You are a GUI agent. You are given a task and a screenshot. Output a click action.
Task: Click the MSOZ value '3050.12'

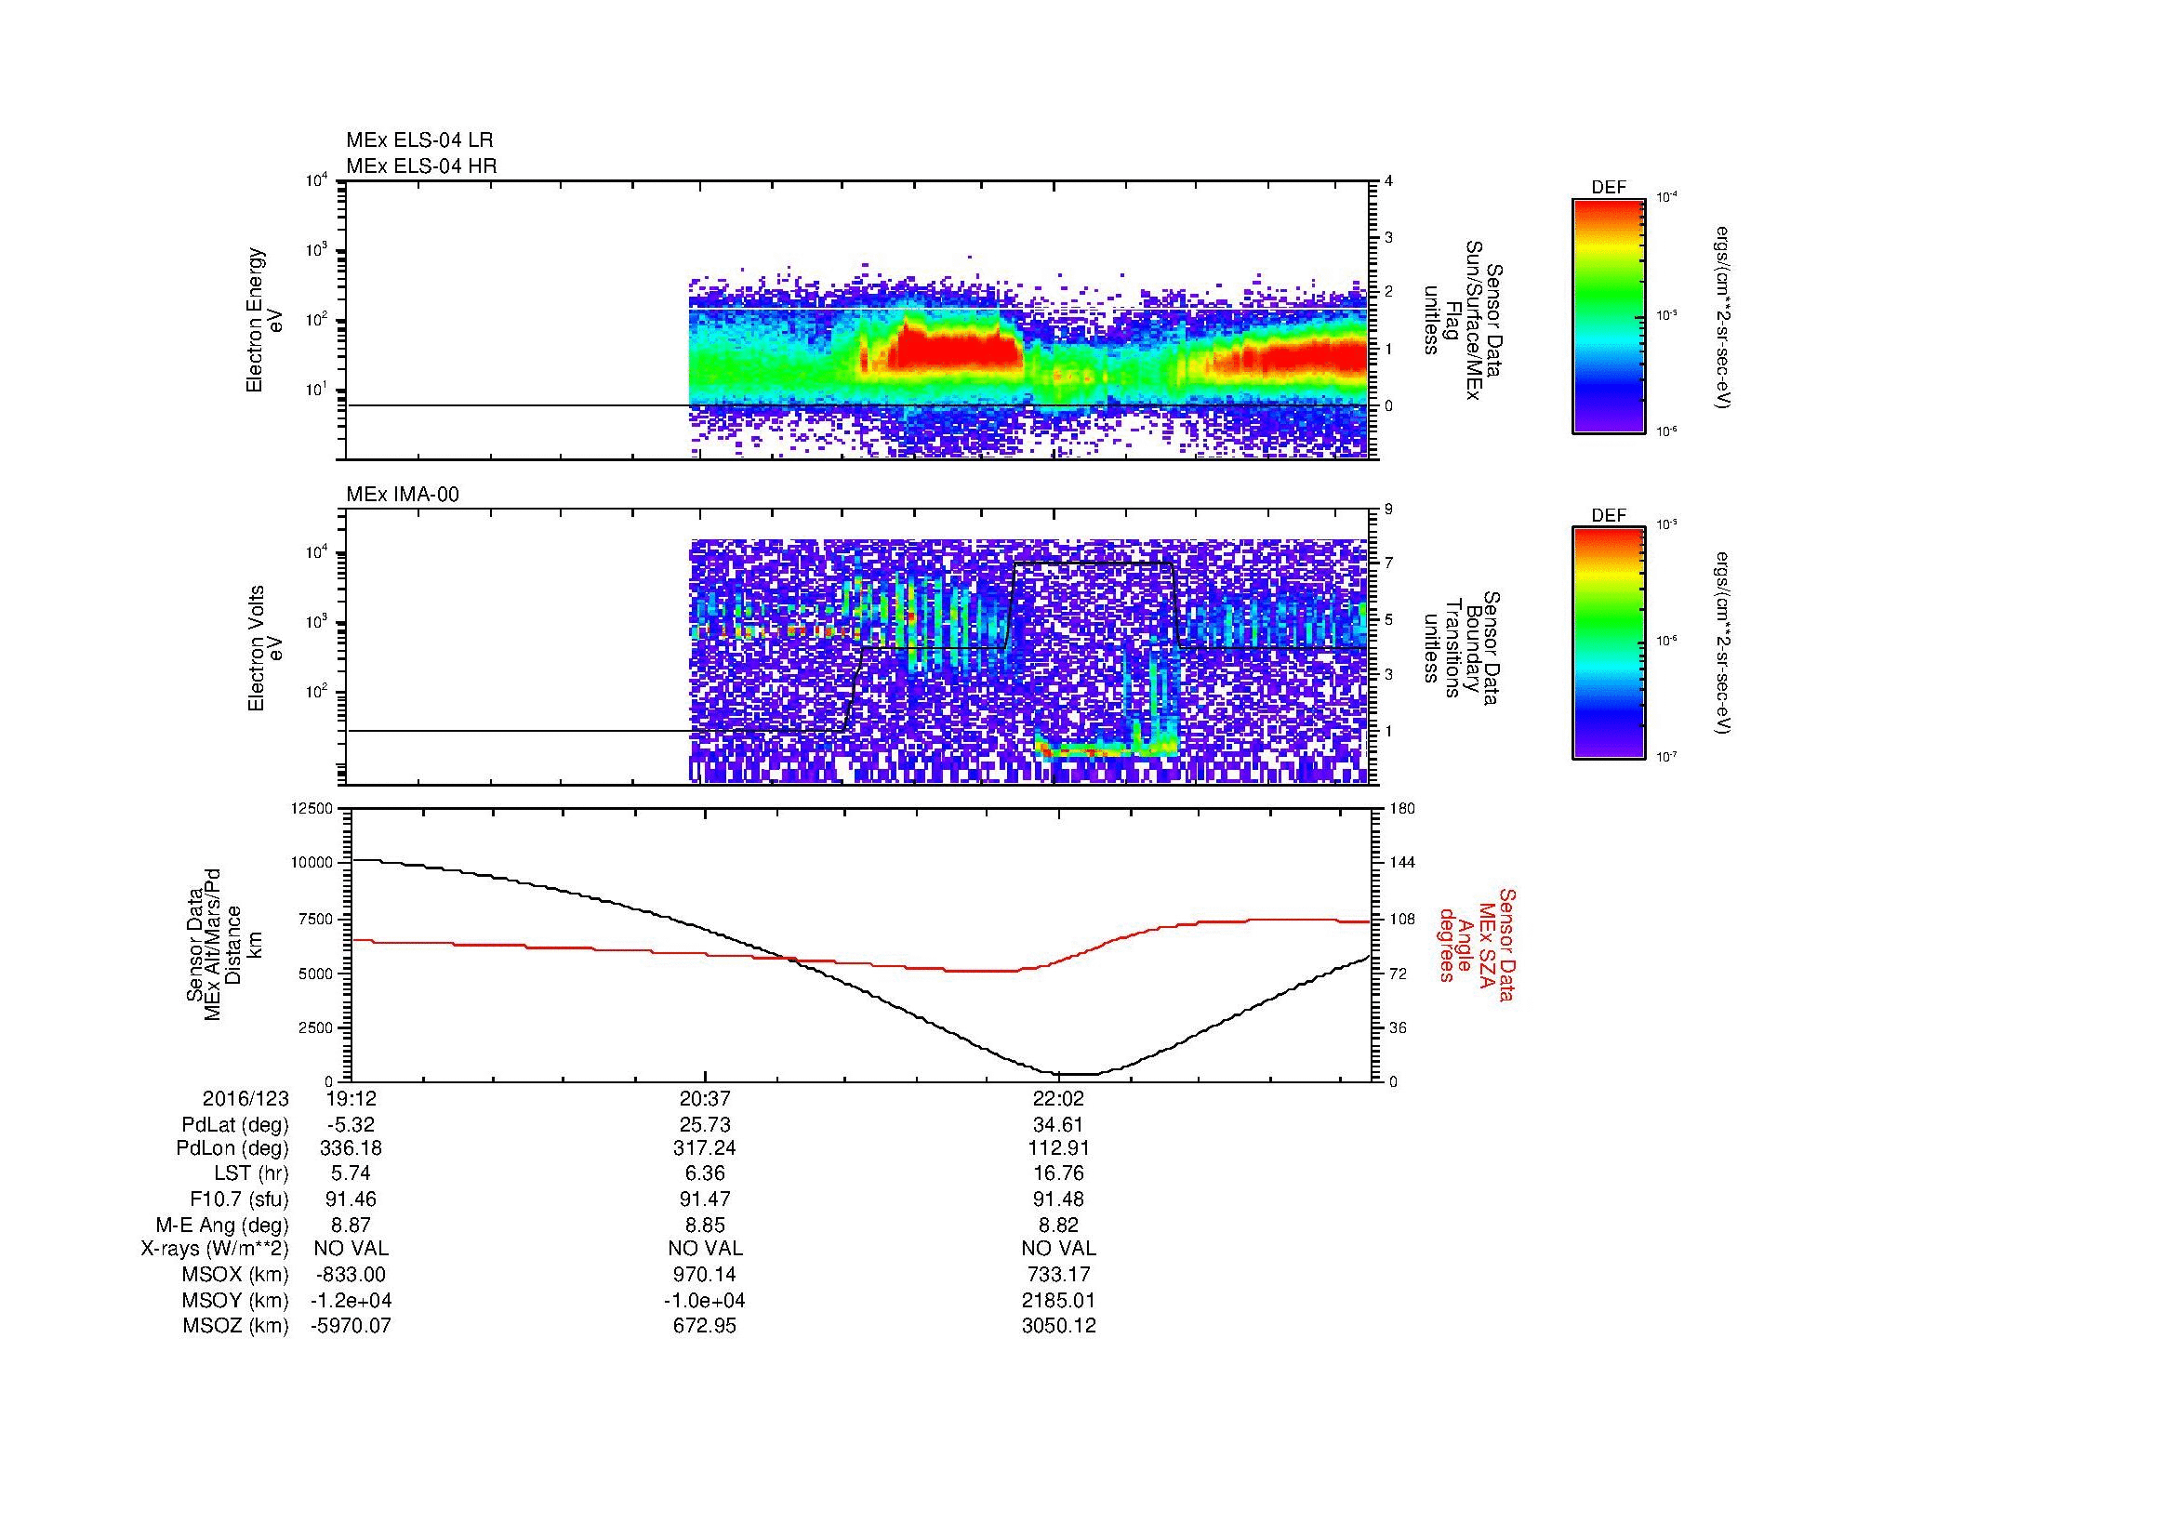click(x=1058, y=1326)
